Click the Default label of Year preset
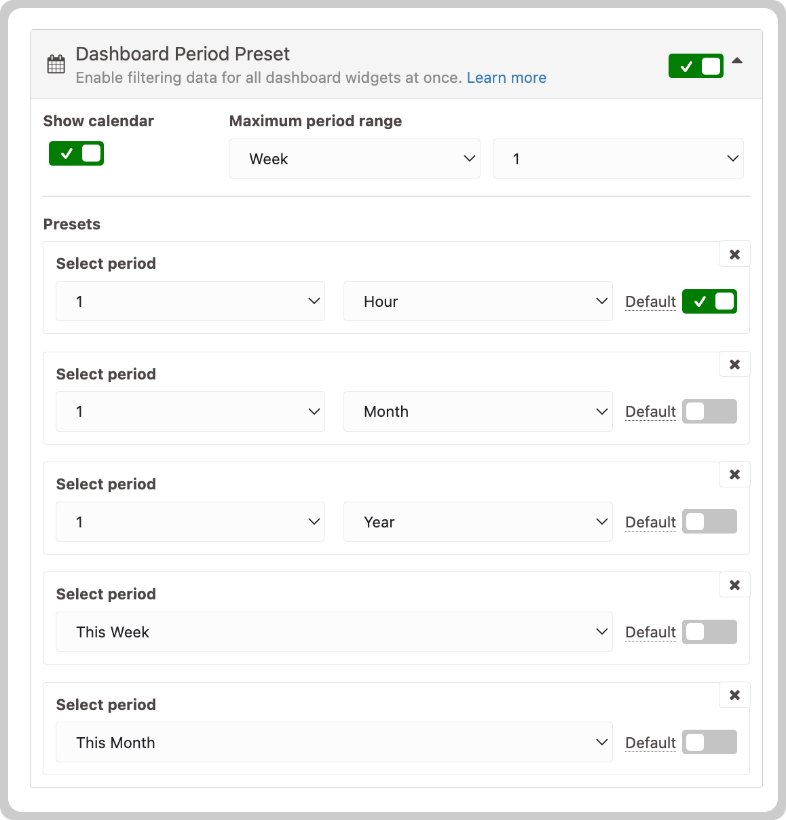The width and height of the screenshot is (786, 820). click(x=650, y=522)
